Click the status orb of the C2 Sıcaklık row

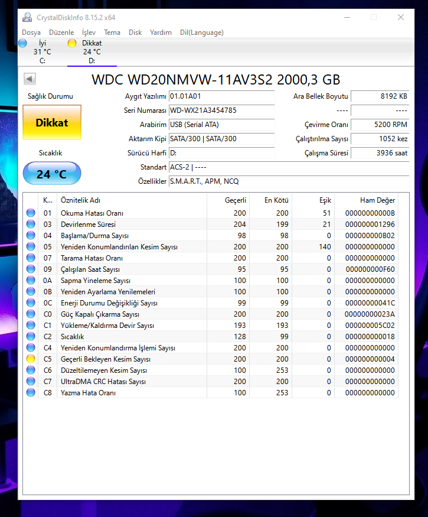coord(31,336)
